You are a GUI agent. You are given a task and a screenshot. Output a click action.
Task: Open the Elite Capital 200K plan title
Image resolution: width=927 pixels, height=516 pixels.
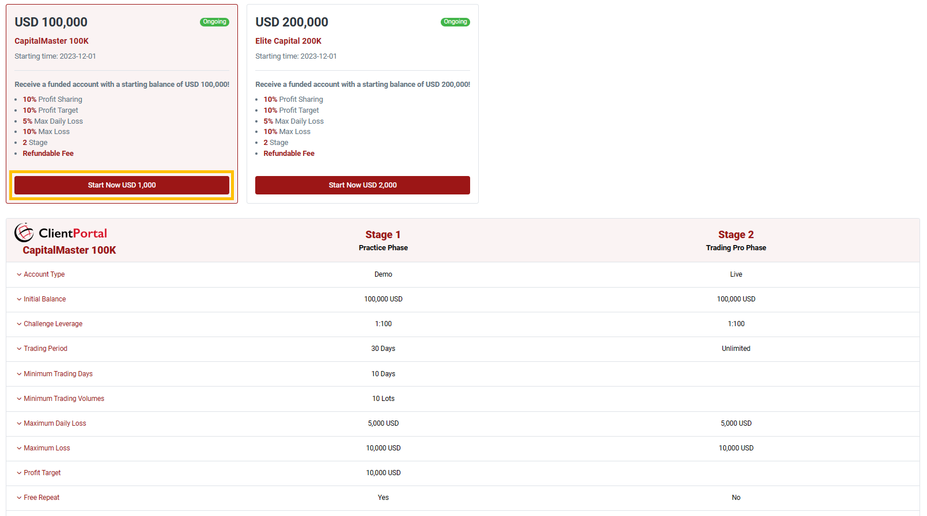point(288,41)
